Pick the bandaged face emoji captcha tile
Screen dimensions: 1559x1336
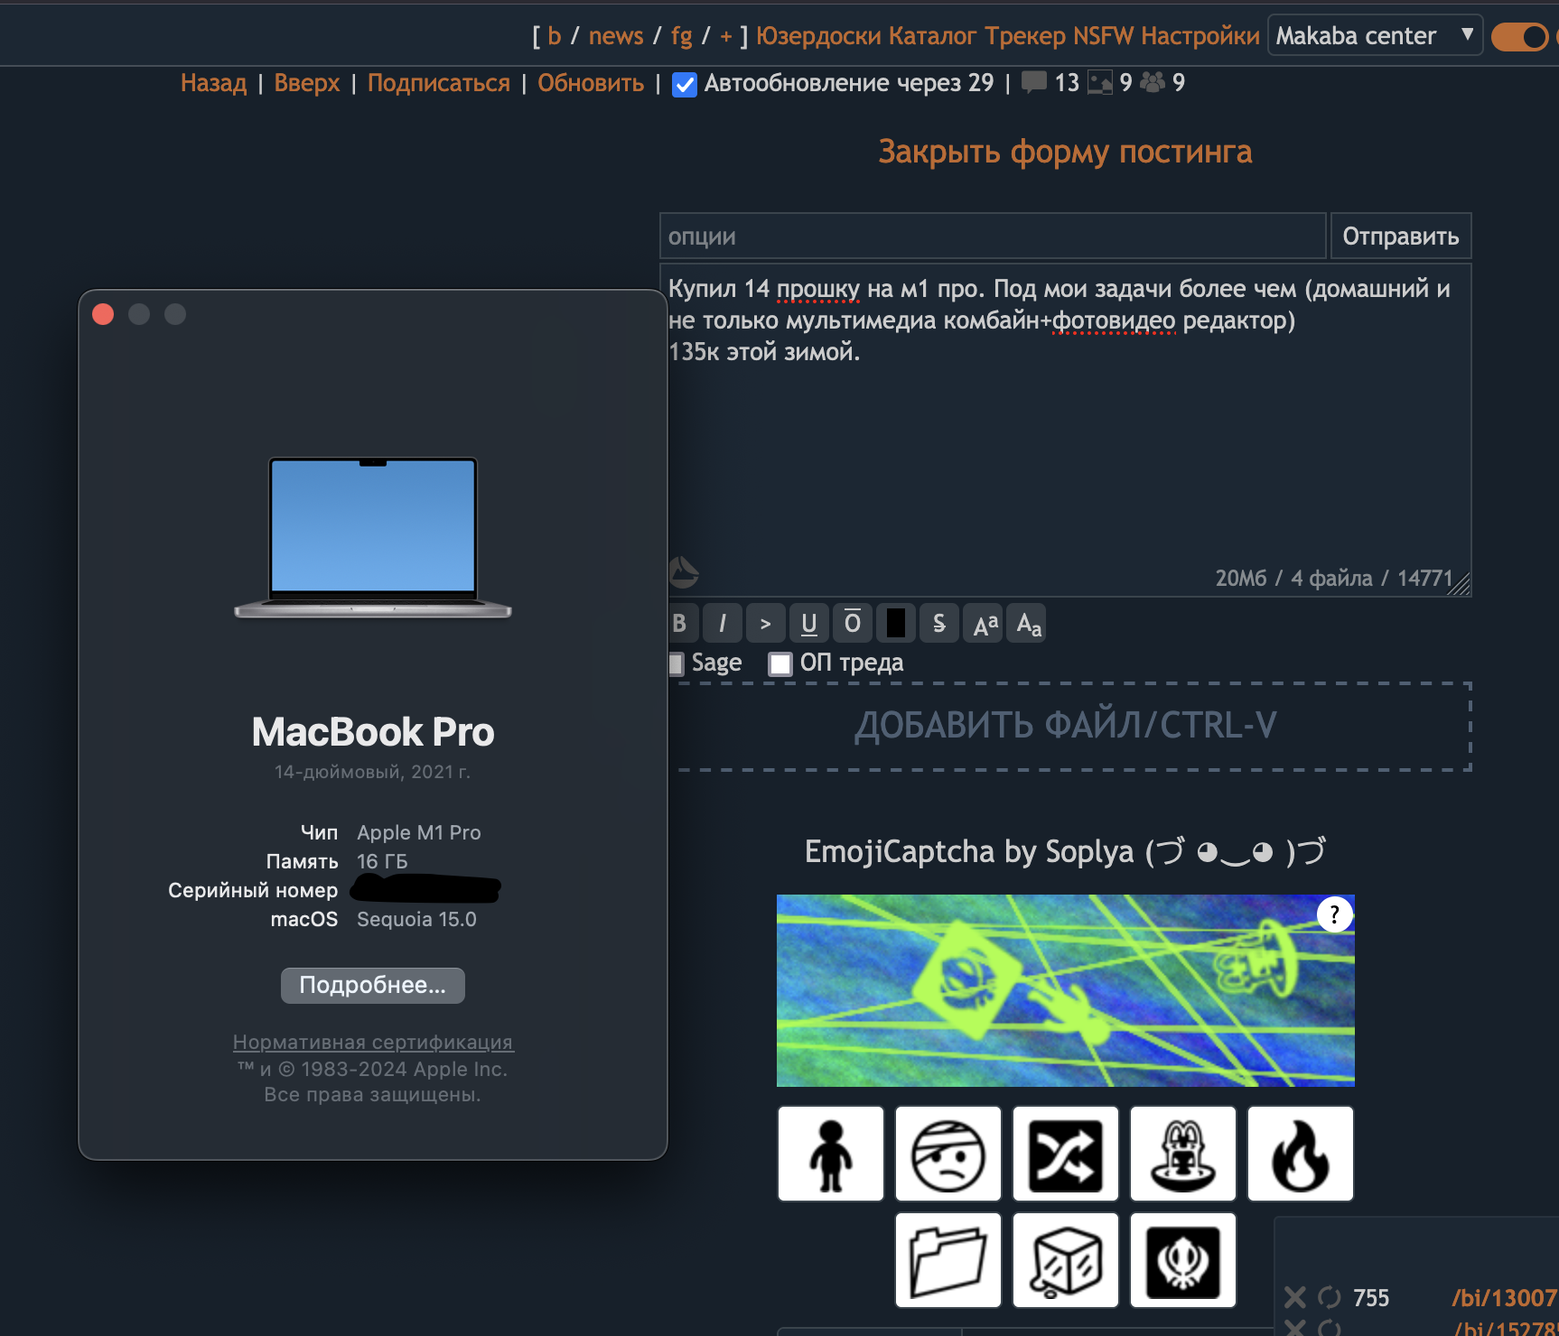coord(948,1154)
